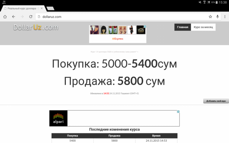Image resolution: width=229 pixels, height=143 pixels.
Task: Open the AliExpress ad info icon
Action: pyautogui.click(x=145, y=26)
